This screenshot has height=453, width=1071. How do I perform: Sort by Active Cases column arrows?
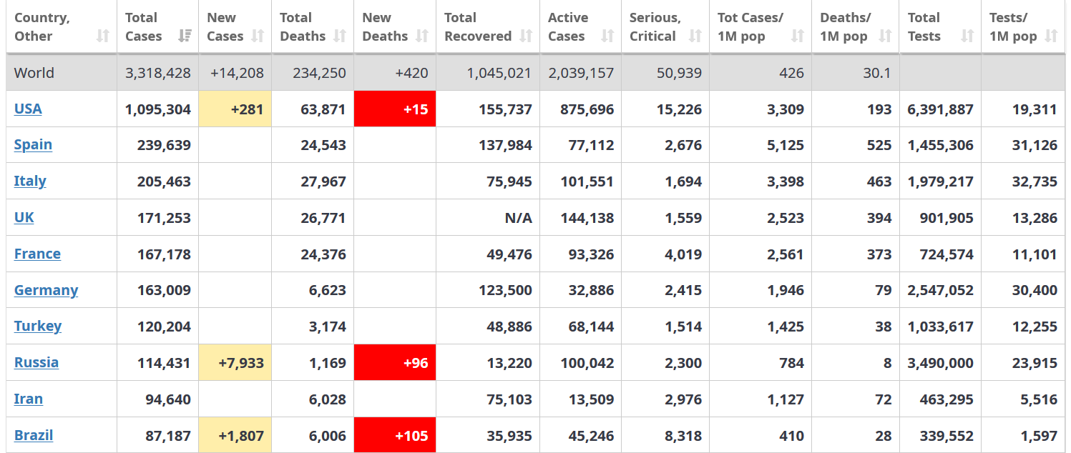pyautogui.click(x=607, y=36)
